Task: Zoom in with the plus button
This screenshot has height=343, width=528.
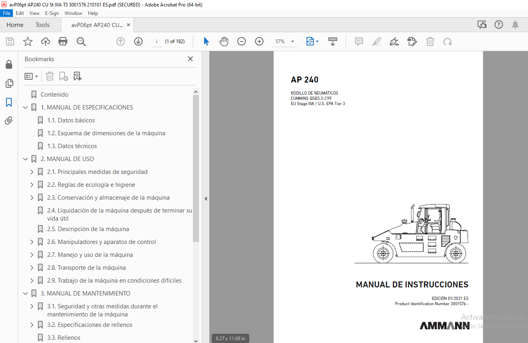Action: pos(259,41)
